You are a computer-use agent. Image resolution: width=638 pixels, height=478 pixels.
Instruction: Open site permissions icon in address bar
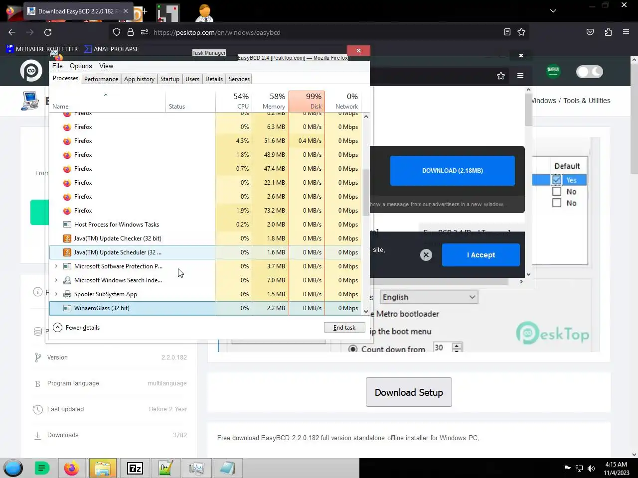pyautogui.click(x=145, y=32)
